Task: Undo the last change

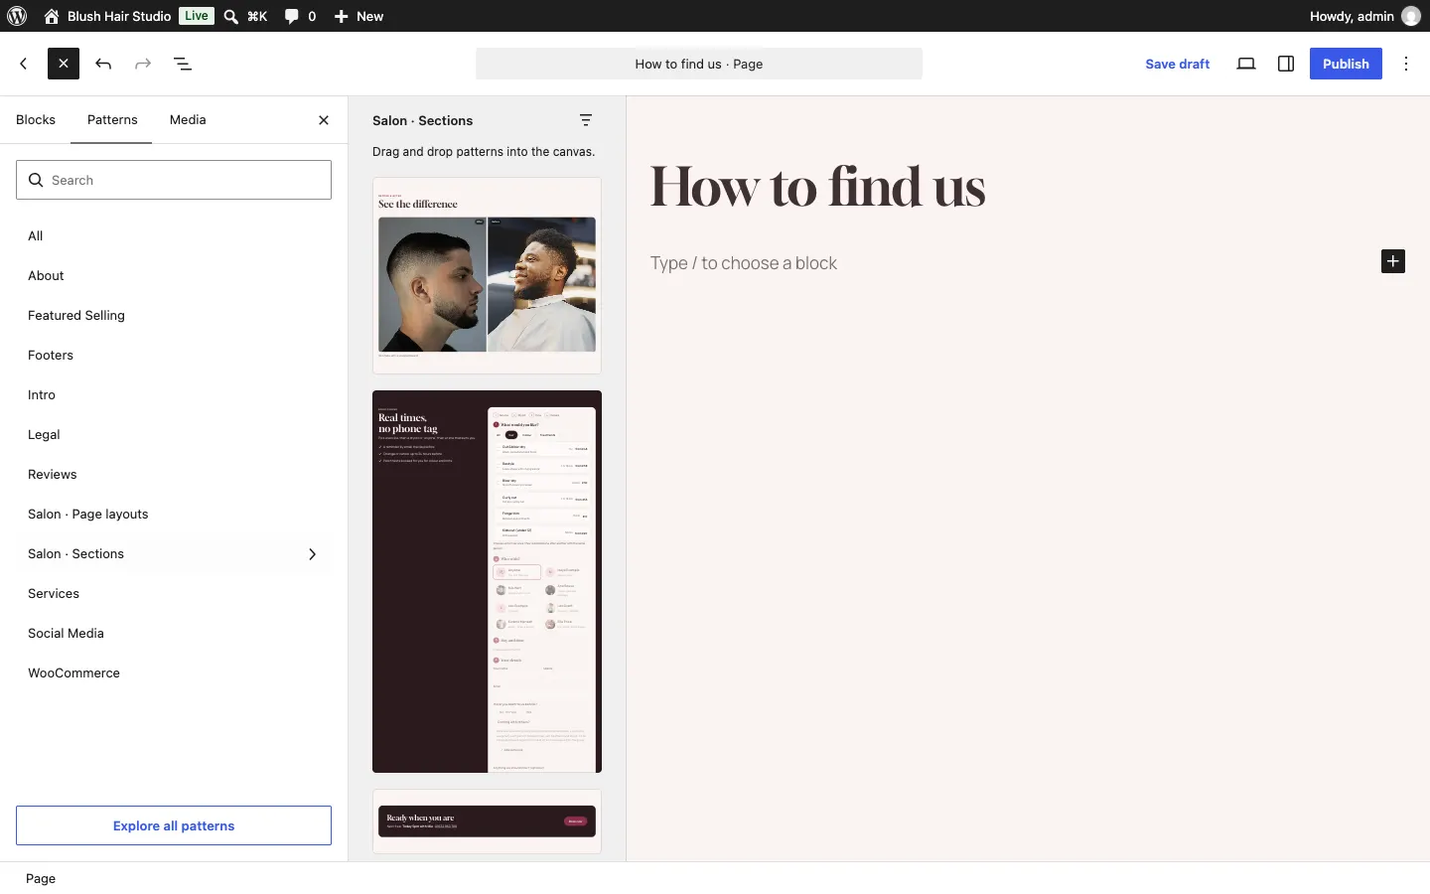Action: 103,64
